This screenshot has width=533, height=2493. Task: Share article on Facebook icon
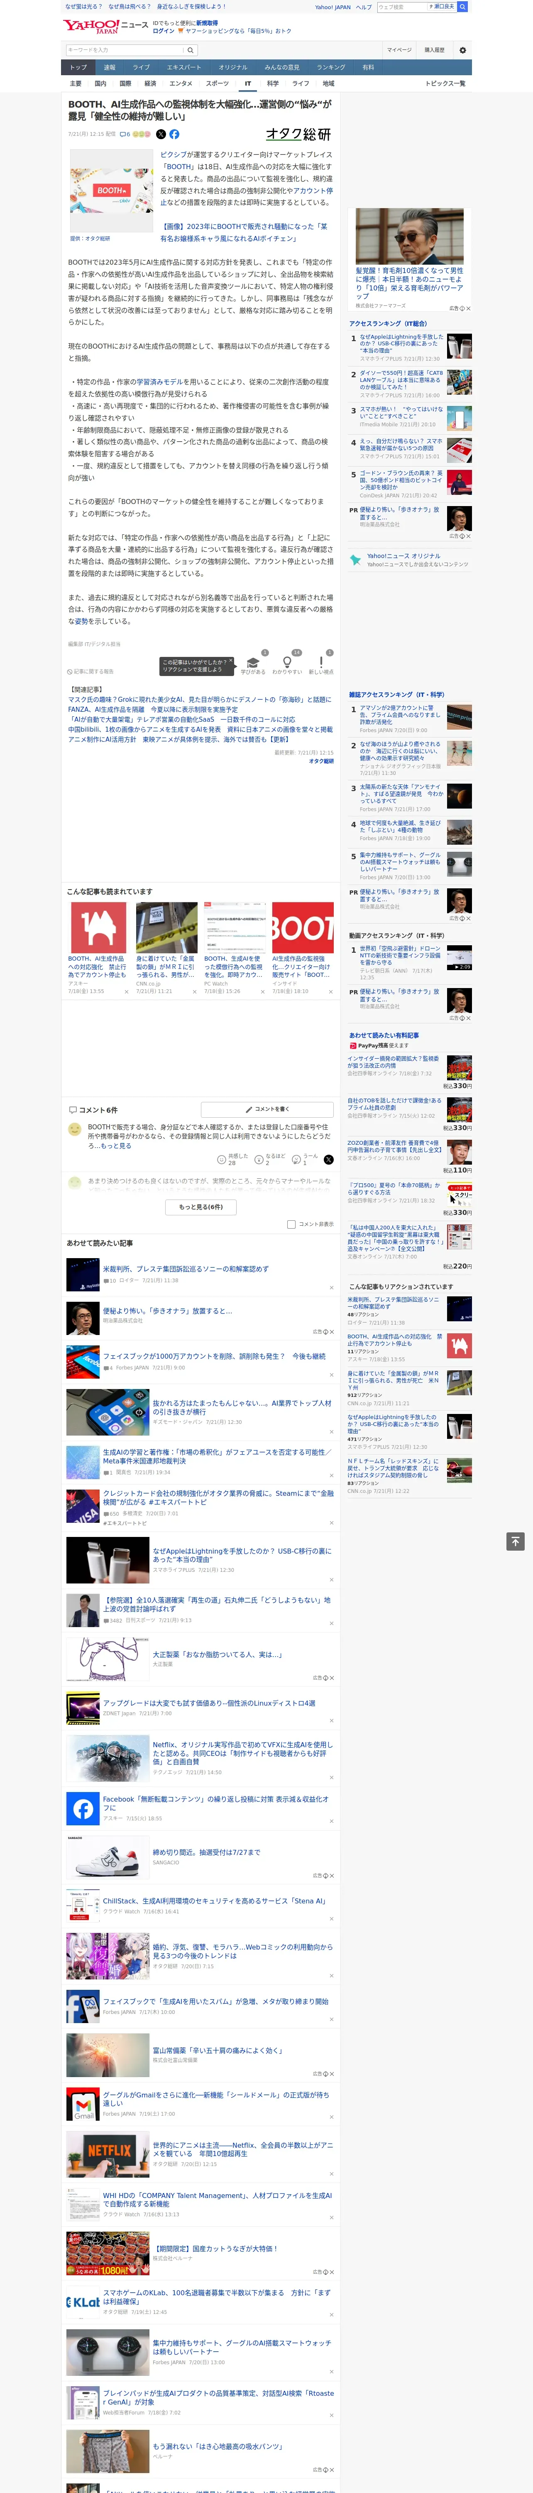(174, 135)
